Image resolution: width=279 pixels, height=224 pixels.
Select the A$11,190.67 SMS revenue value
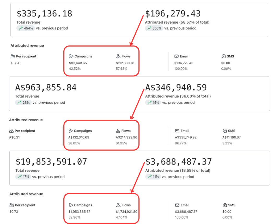click(232, 137)
